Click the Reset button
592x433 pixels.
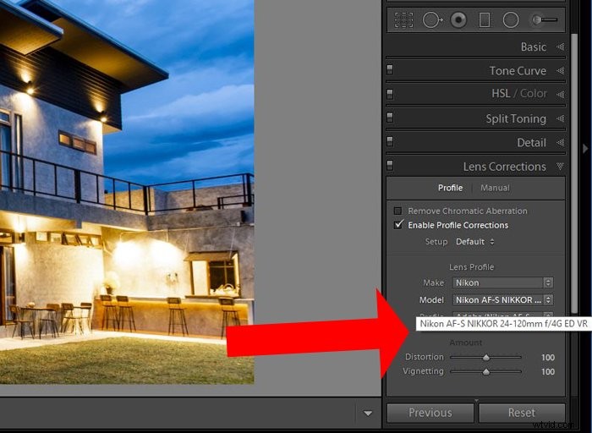tap(522, 413)
